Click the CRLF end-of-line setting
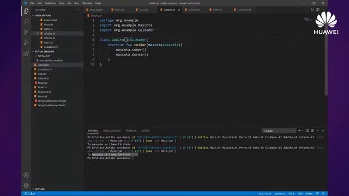This screenshot has height=196, width=349. [x=300, y=194]
